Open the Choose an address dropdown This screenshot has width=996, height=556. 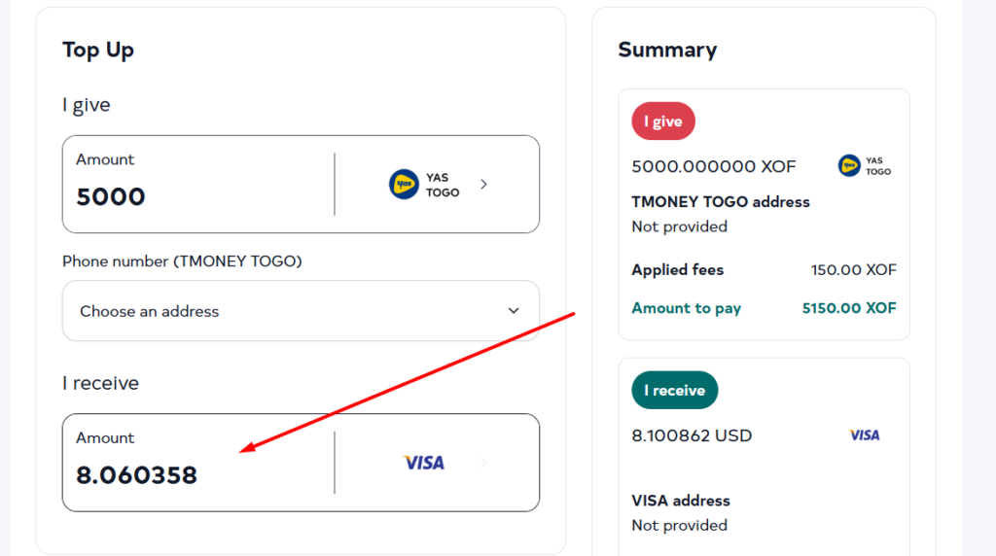point(301,311)
